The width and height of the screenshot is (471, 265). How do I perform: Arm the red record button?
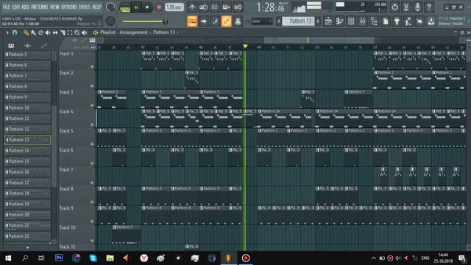[159, 7]
